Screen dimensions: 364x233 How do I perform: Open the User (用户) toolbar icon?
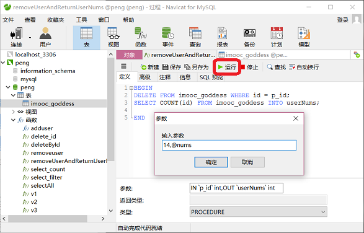[x=45, y=37]
